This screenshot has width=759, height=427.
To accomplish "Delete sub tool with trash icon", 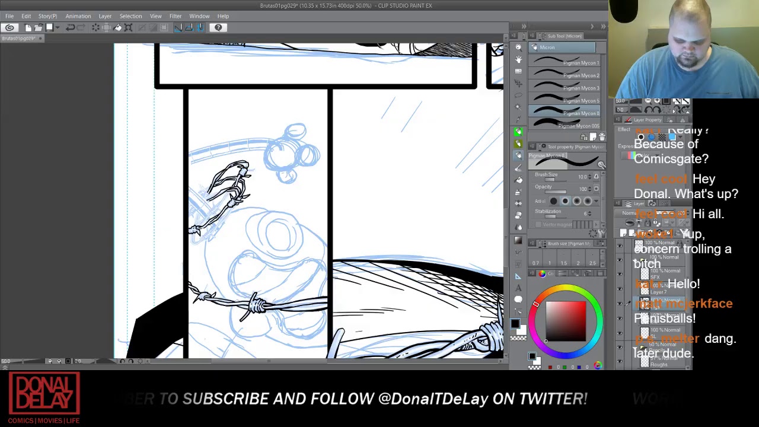I will [x=601, y=137].
